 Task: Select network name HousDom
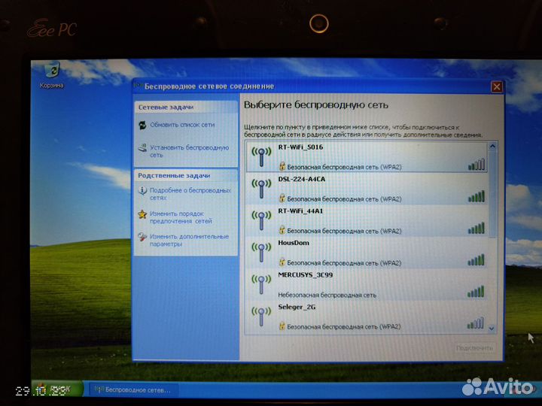tap(294, 243)
